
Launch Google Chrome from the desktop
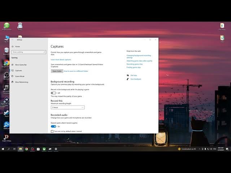click(x=6, y=63)
